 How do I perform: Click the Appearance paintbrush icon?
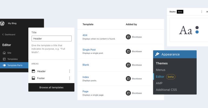click(157, 54)
